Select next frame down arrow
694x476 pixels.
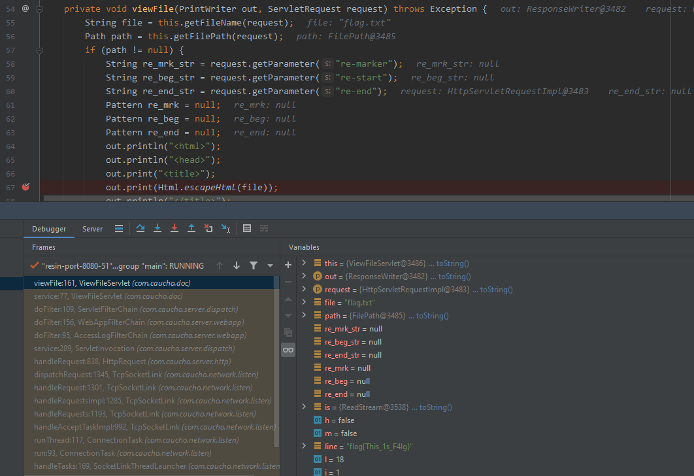coord(237,265)
